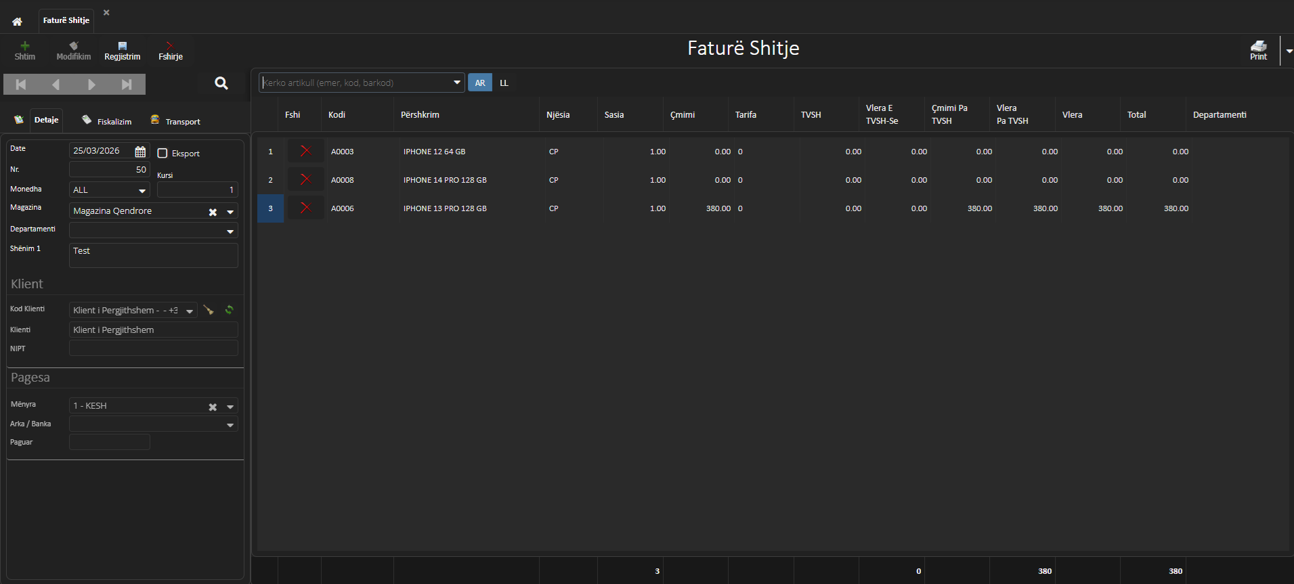Expand the Departamenti dropdown
The image size is (1294, 584).
pos(230,231)
